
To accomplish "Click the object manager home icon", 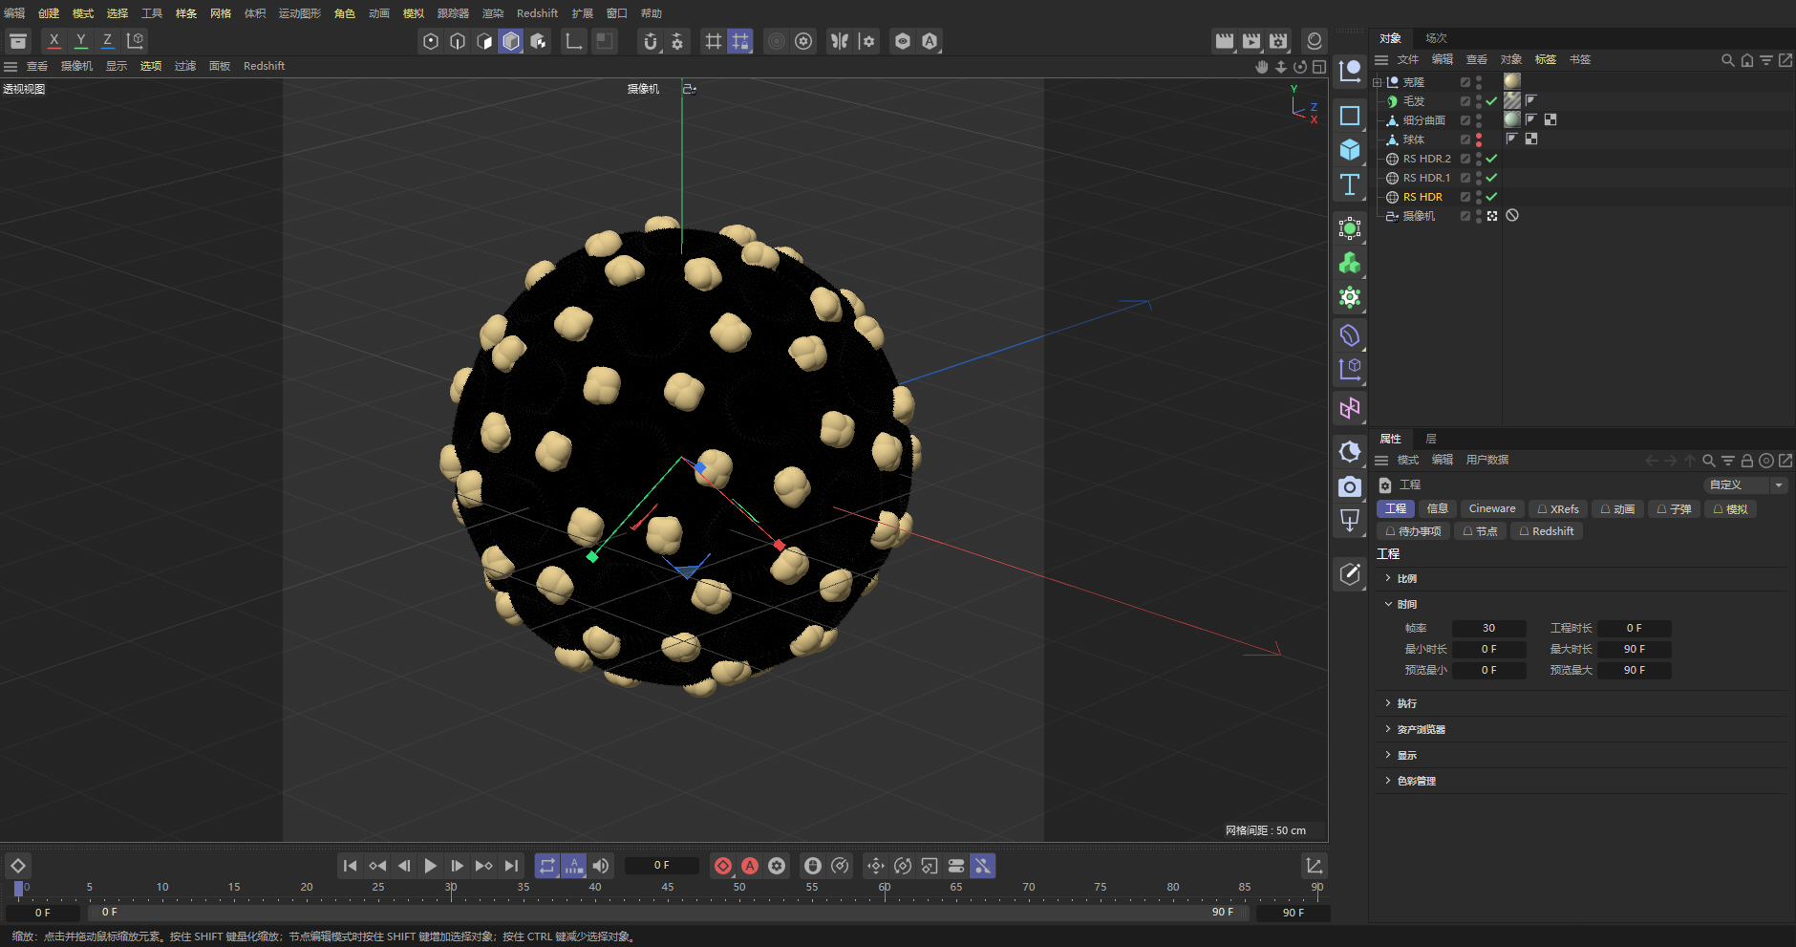I will (x=1746, y=60).
